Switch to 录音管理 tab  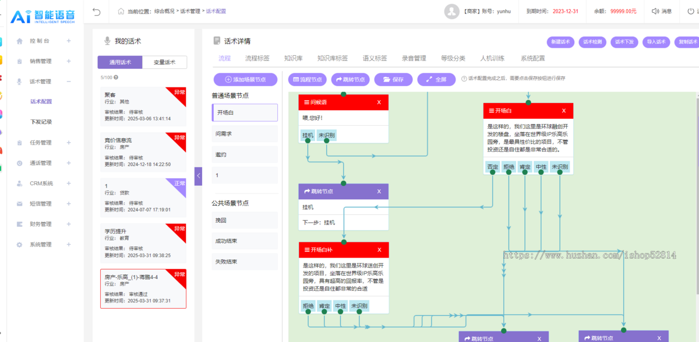[x=414, y=58]
